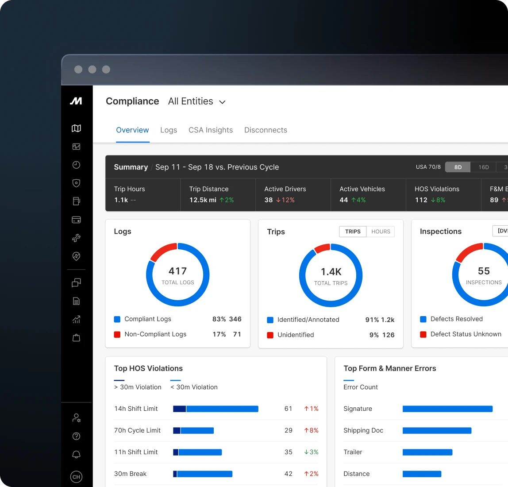Screen dimensions: 508x487
Task: Open the documents icon in the sidebar
Action: (76, 301)
